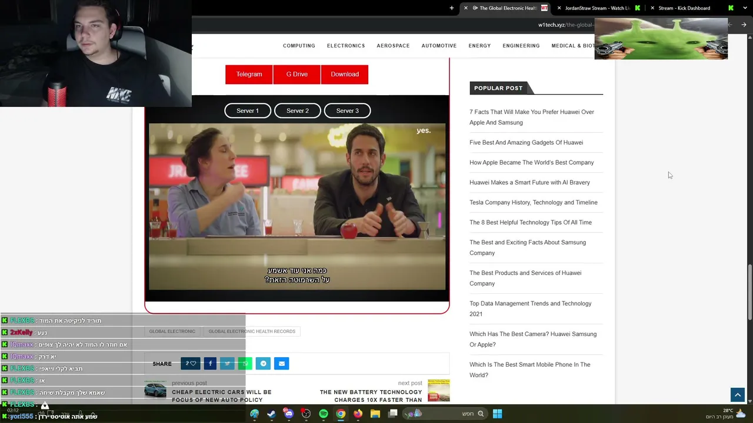Open the Automotive menu
This screenshot has height=423, width=753.
pos(439,46)
